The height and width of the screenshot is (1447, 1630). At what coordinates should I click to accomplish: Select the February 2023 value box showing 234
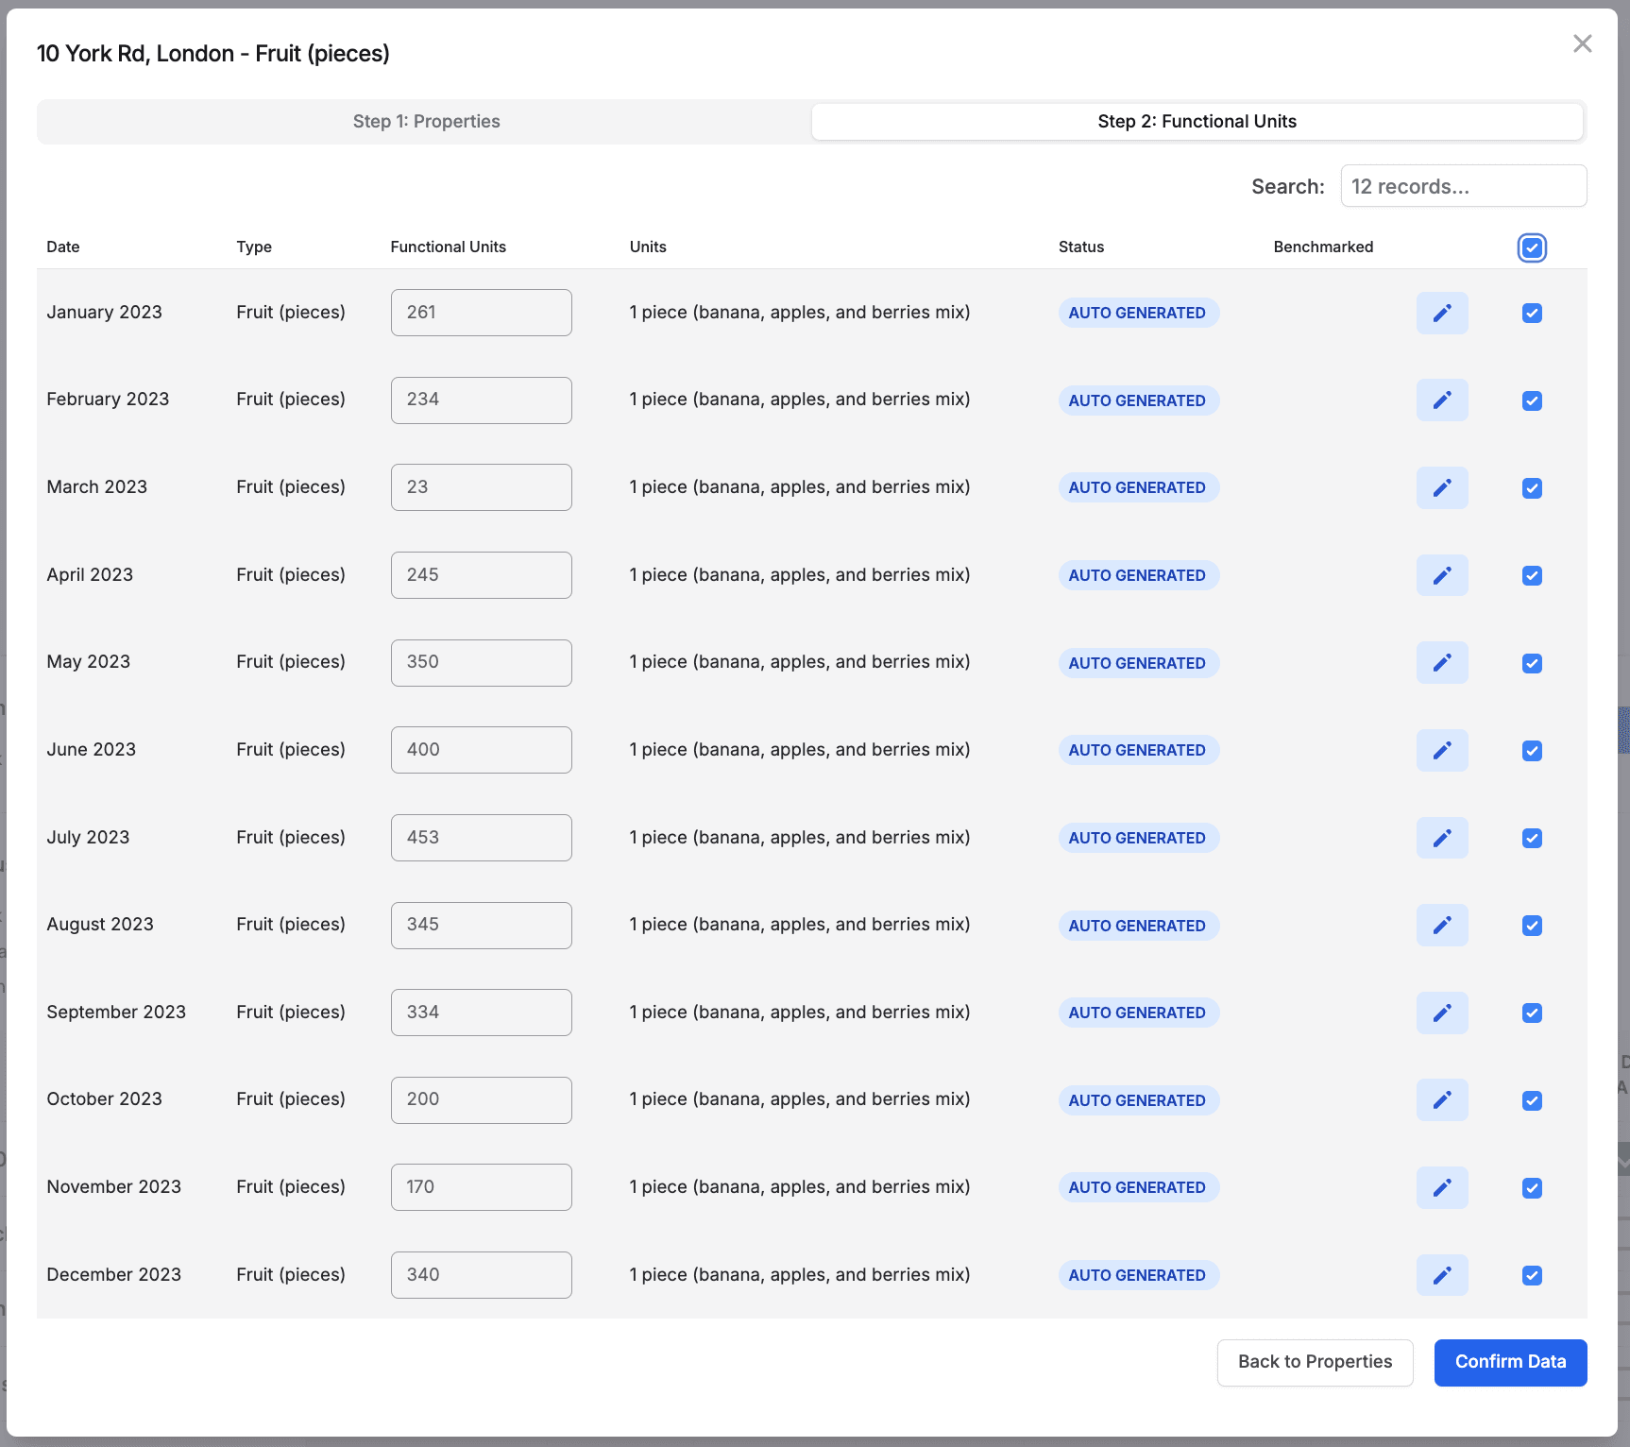(x=481, y=400)
